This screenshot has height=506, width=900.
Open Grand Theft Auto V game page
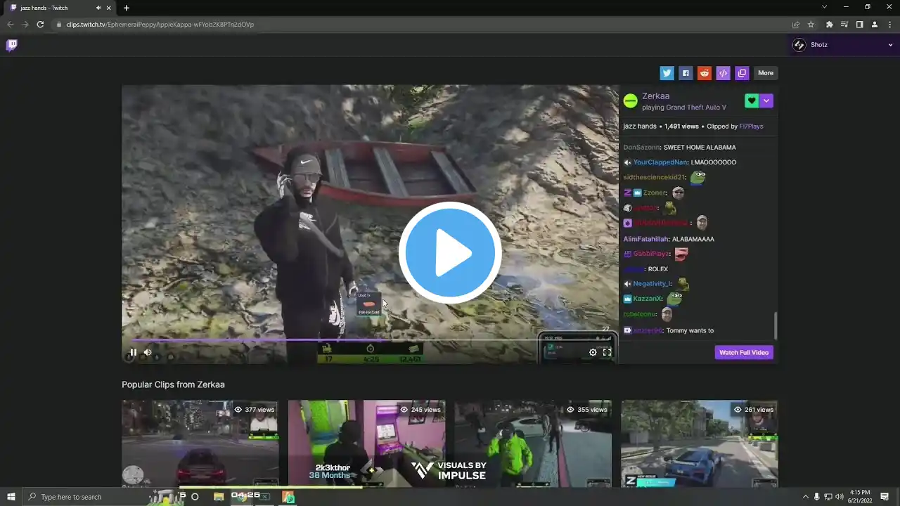pyautogui.click(x=696, y=108)
